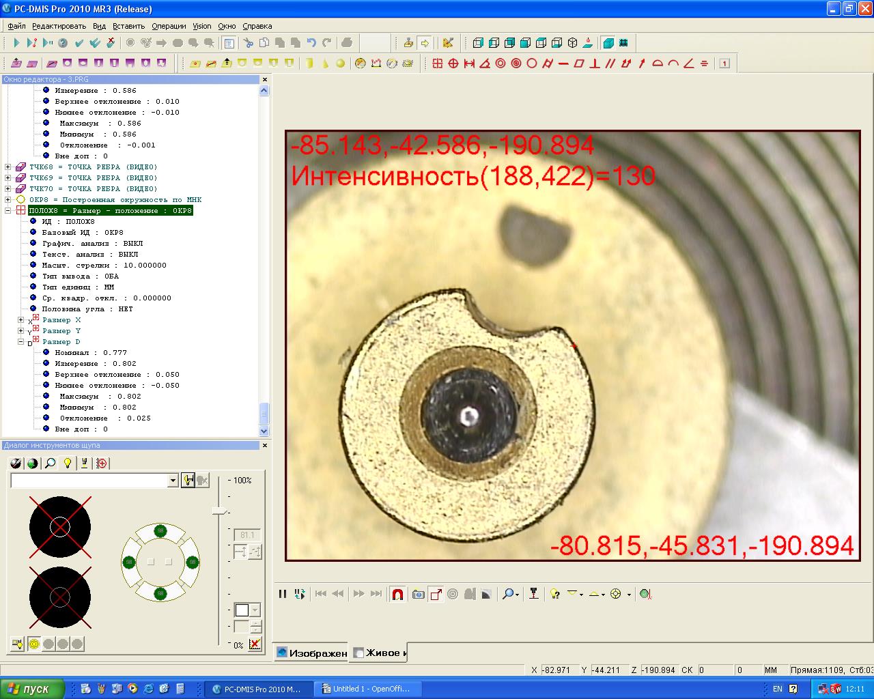The width and height of the screenshot is (874, 699).
Task: Select the Parallelism dimension icon
Action: pos(610,63)
